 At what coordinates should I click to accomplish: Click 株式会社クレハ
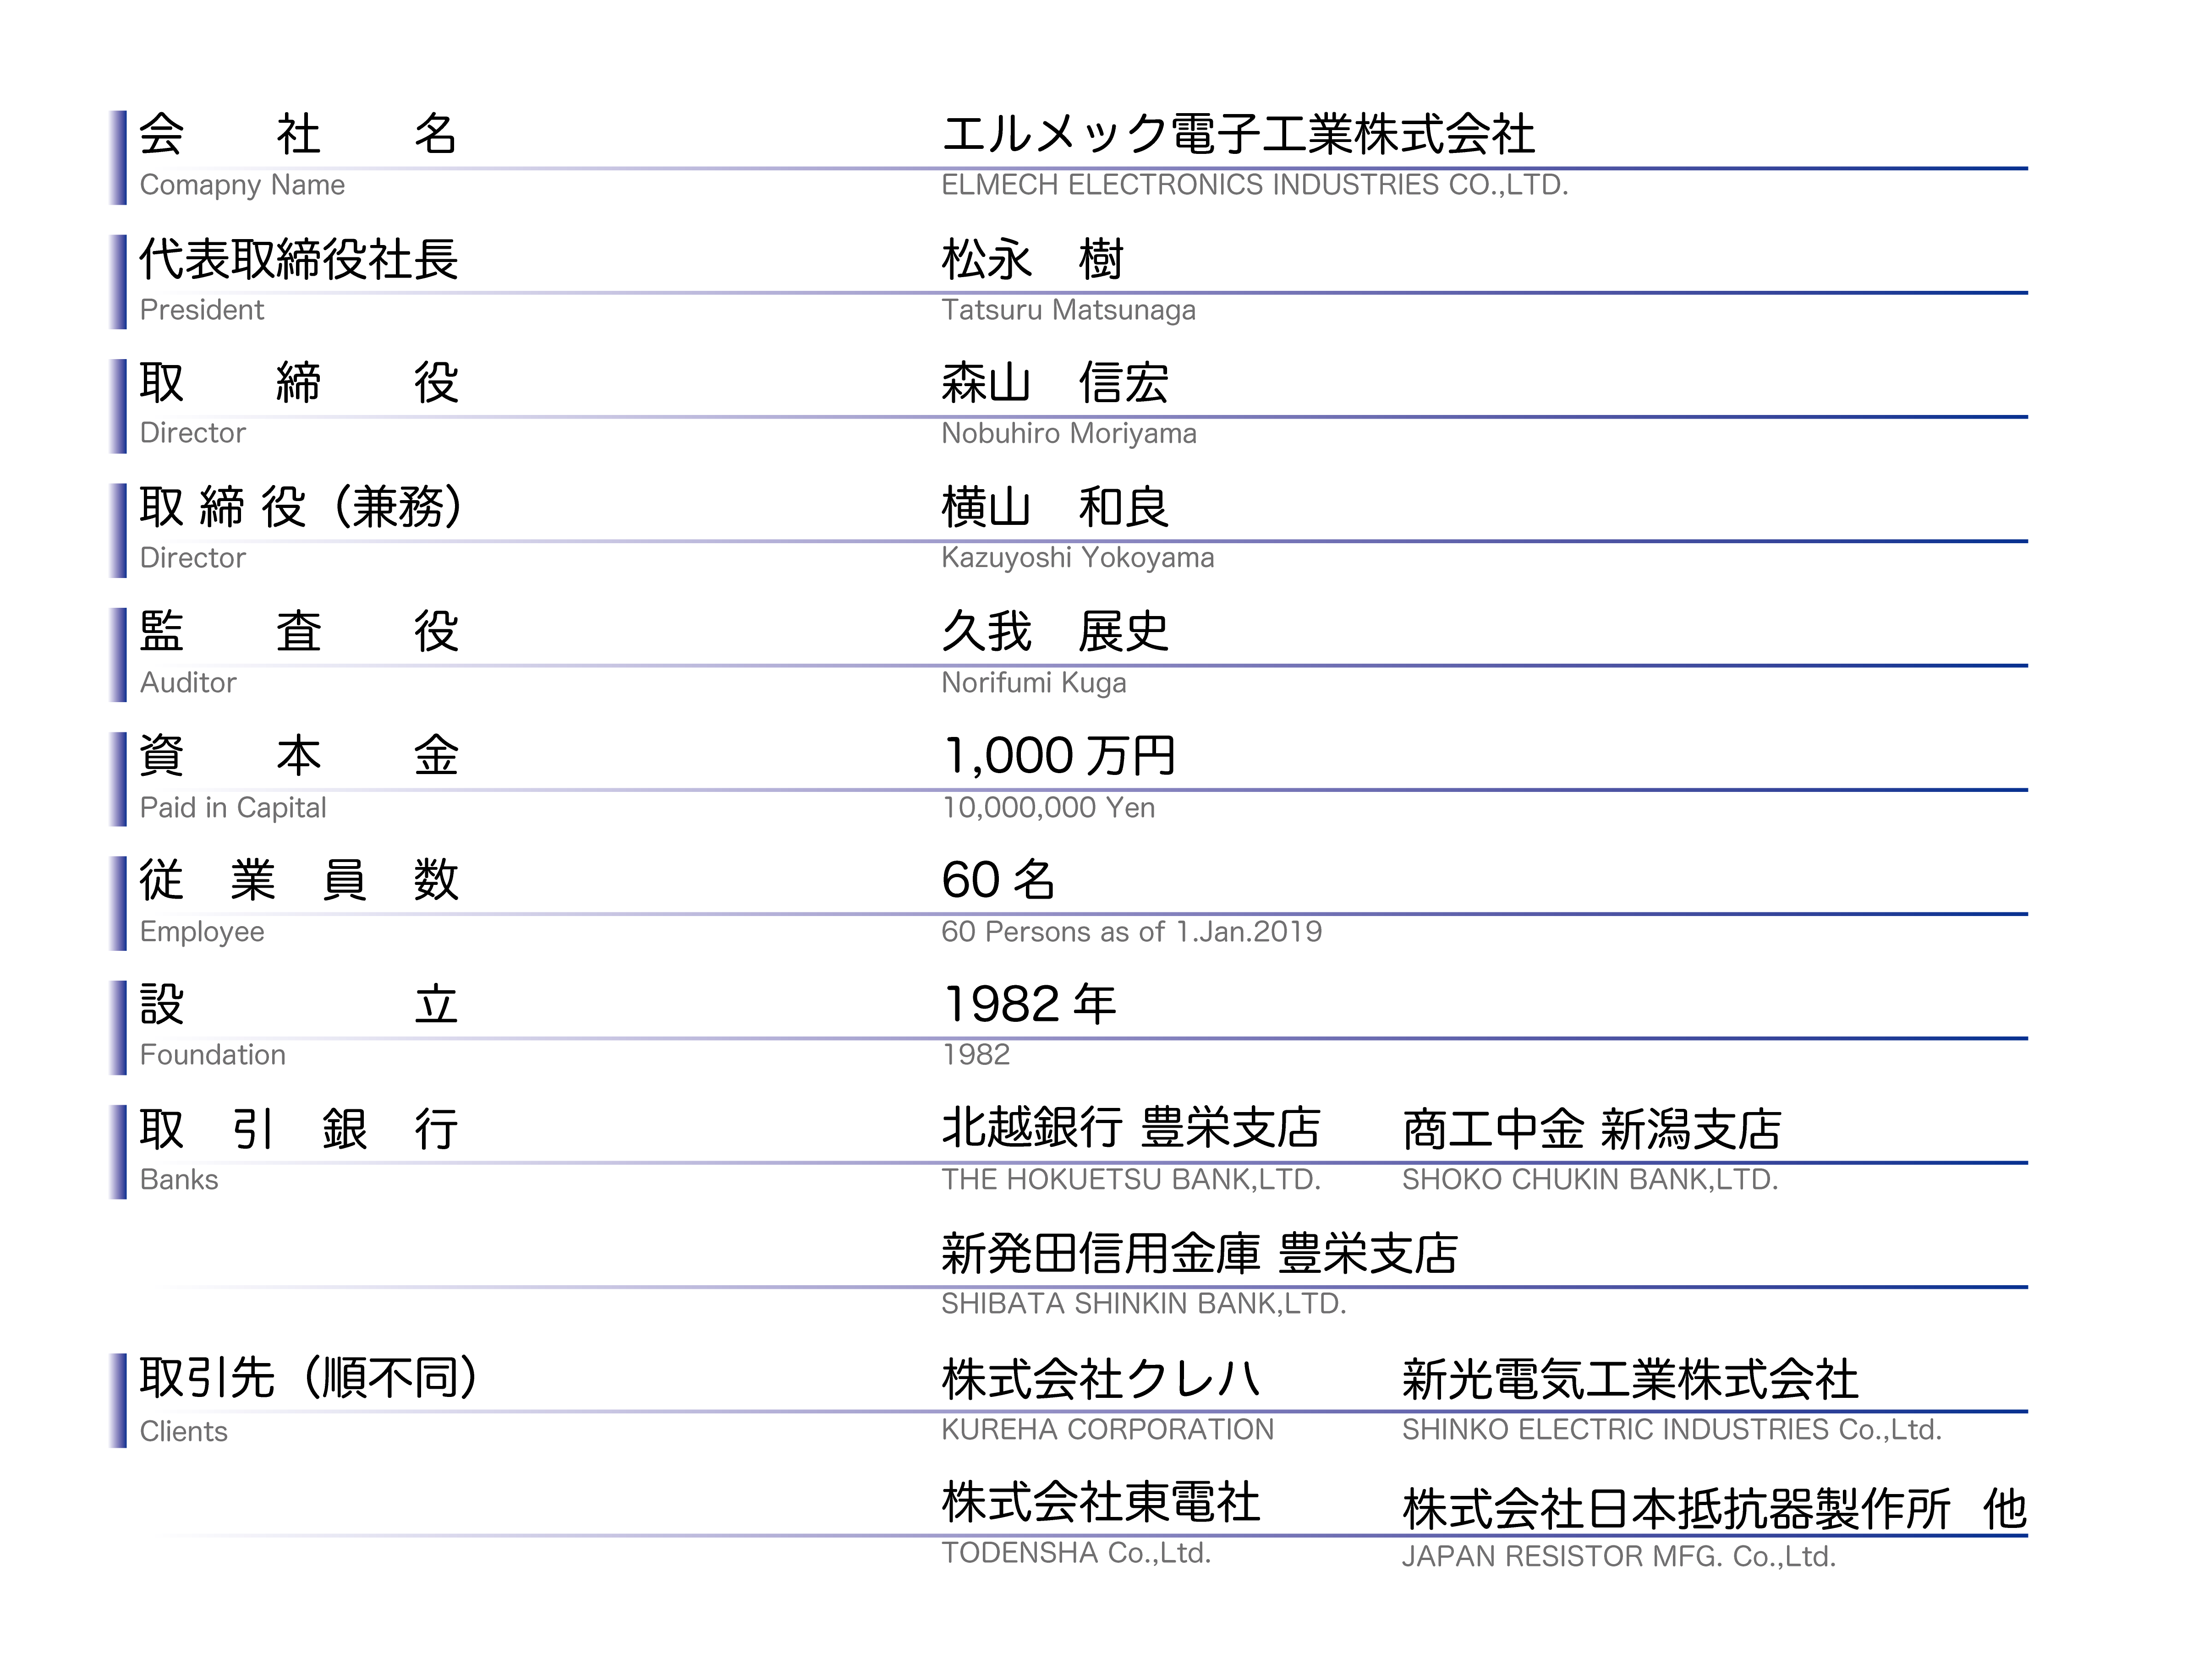tap(1102, 1379)
